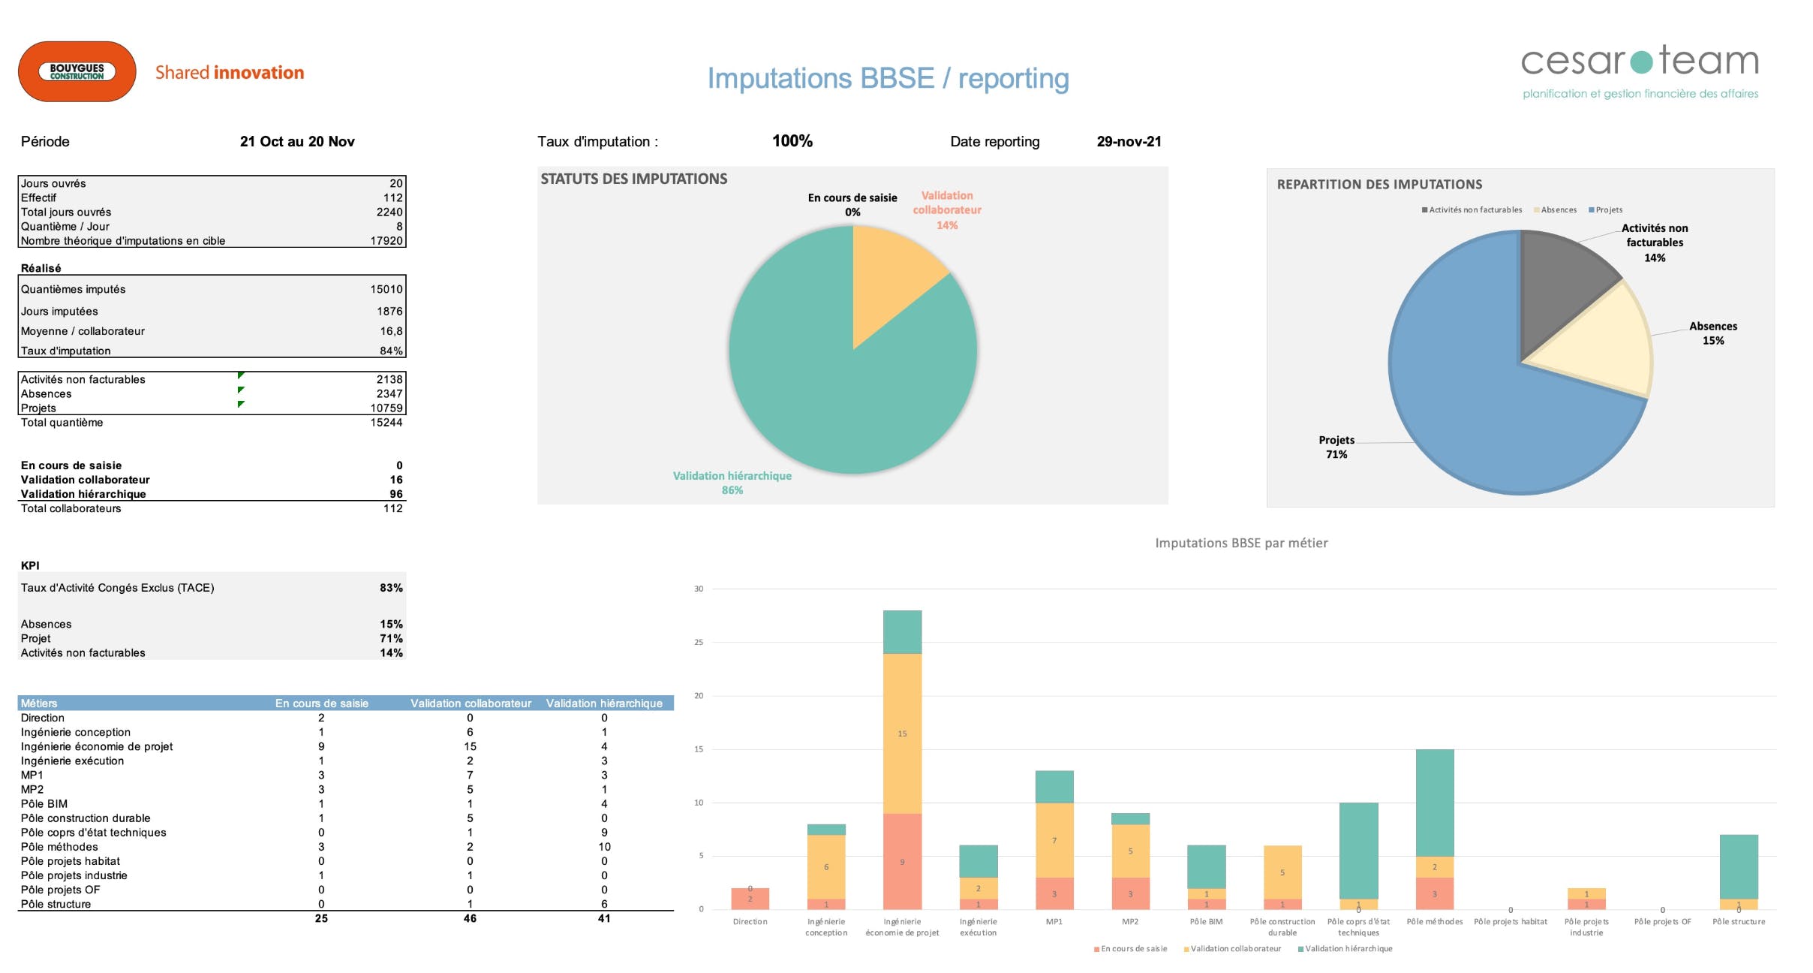The height and width of the screenshot is (973, 1813).
Task: Click green indicator in Absences row
Action: [241, 390]
